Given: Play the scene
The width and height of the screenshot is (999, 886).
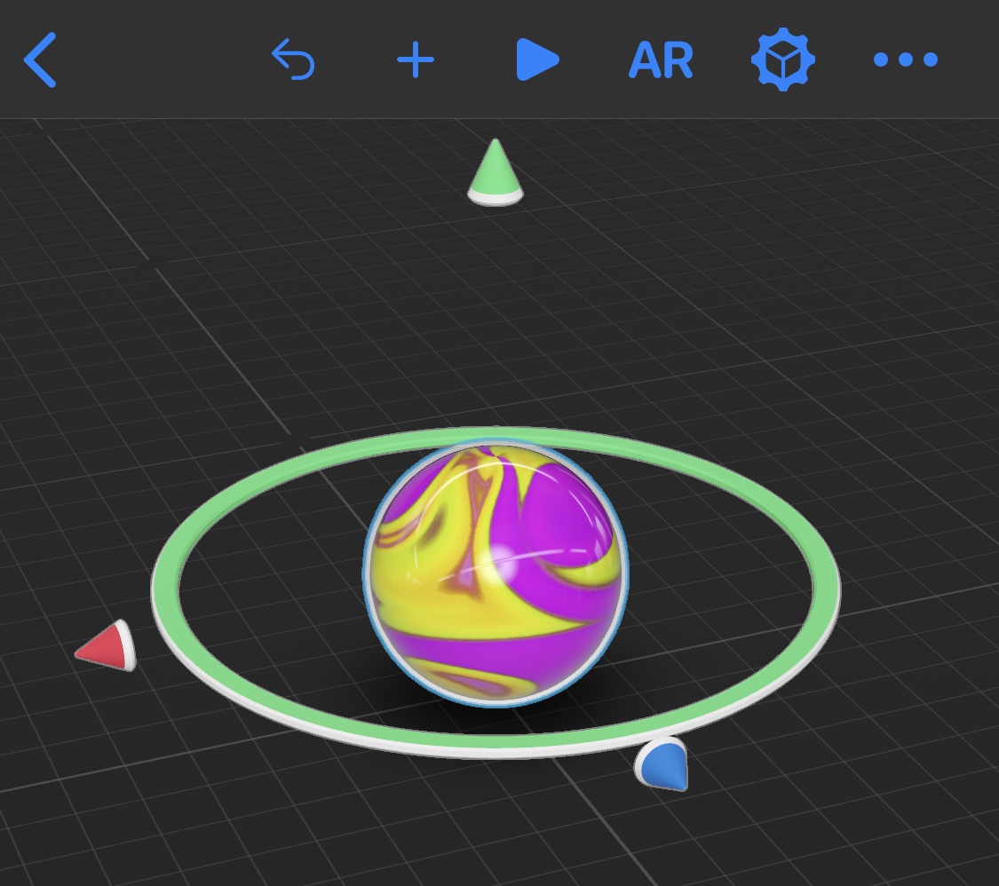Looking at the screenshot, I should click(537, 59).
